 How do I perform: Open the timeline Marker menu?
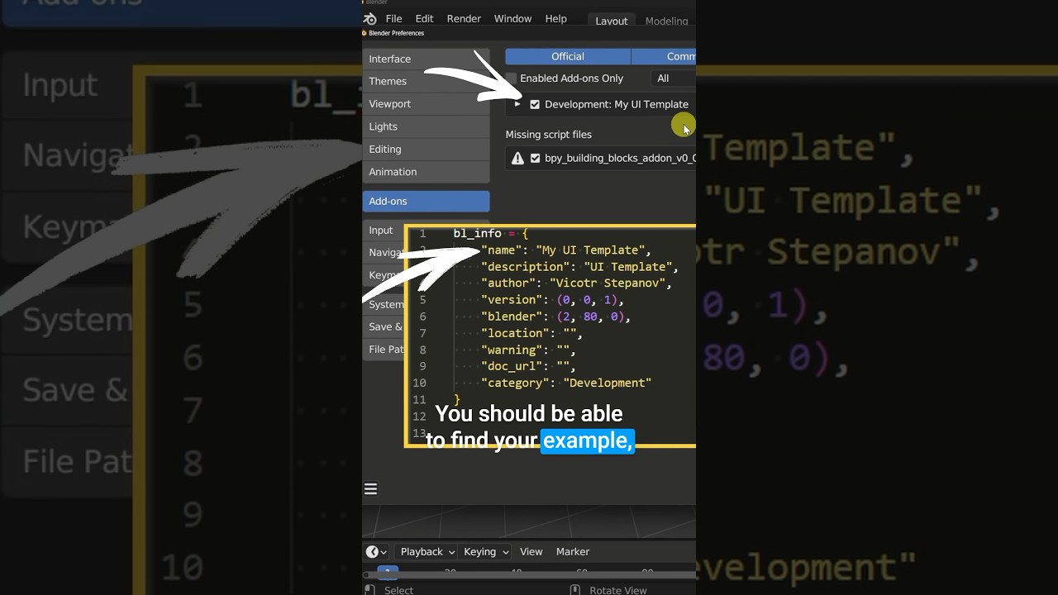[573, 552]
